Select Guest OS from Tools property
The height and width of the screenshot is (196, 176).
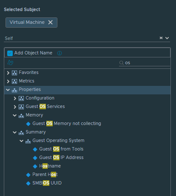pyautogui.click(x=61, y=149)
